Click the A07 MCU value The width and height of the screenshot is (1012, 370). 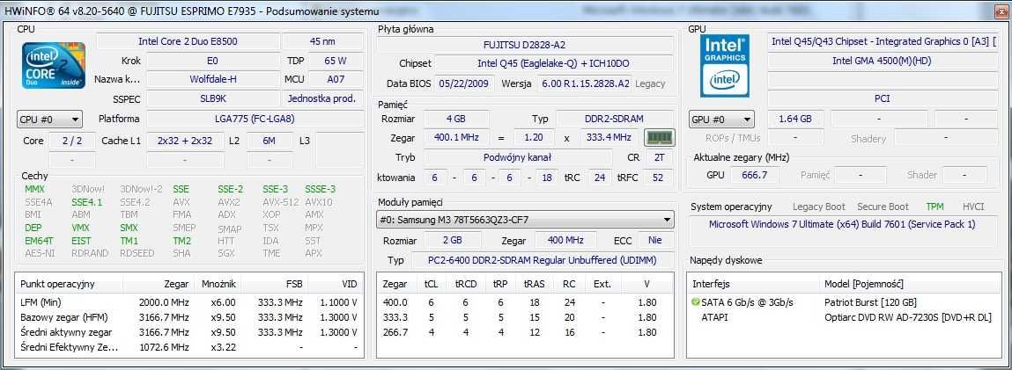[336, 80]
